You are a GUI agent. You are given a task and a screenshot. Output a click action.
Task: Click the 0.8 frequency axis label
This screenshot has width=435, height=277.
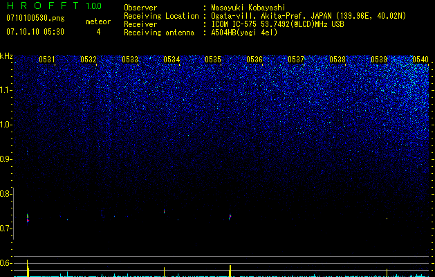click(x=5, y=194)
